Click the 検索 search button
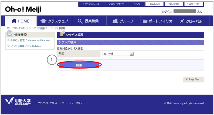This screenshot has width=214, height=115. [79, 65]
